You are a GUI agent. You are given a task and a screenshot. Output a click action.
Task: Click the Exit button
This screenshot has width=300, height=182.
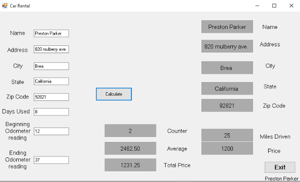point(280,168)
